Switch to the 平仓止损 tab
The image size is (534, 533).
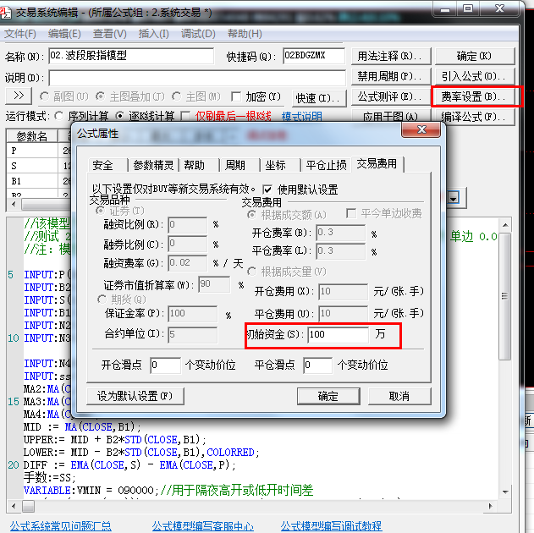click(326, 166)
